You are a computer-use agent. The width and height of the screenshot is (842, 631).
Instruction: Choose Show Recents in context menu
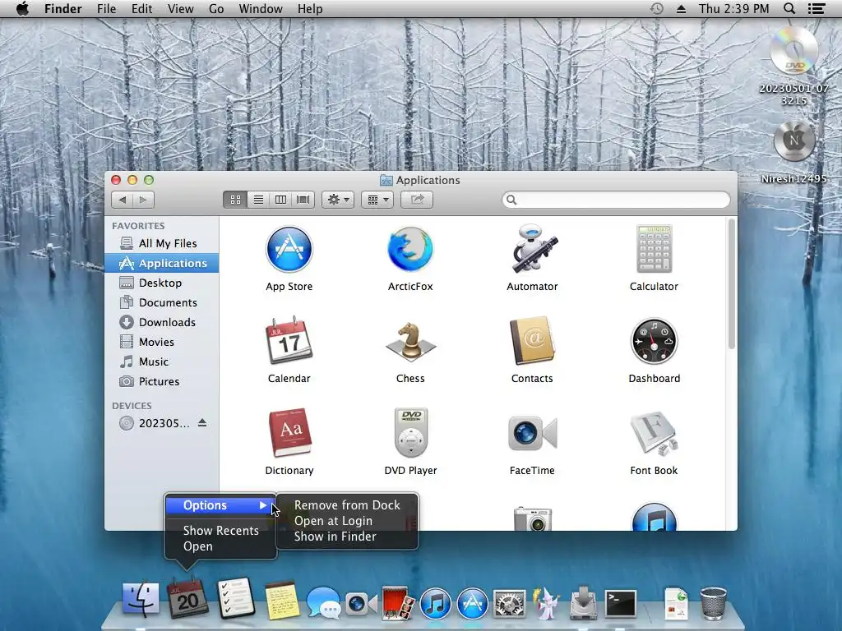[220, 530]
